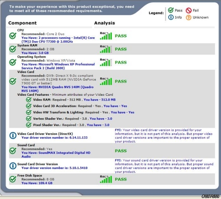
Task: Click 'You have - Yes' for 3D Acceleration
Action: (115, 106)
